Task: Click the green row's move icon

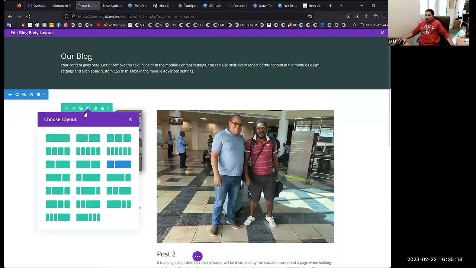Action: (67, 108)
